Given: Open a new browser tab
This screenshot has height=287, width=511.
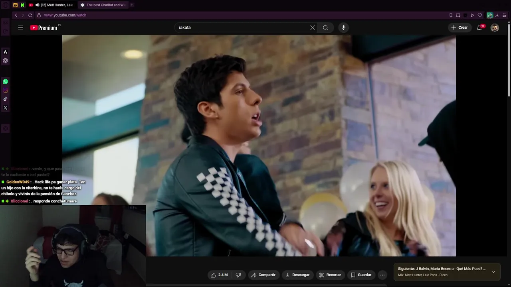Looking at the screenshot, I should (132, 5).
